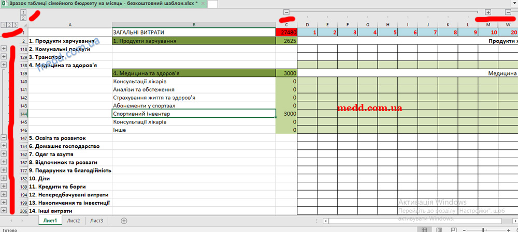
Task: Show row outline level 3
Action: pyautogui.click(x=15, y=25)
